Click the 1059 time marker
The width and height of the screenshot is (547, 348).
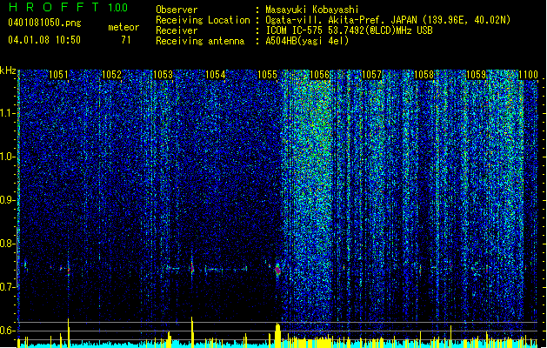point(476,75)
